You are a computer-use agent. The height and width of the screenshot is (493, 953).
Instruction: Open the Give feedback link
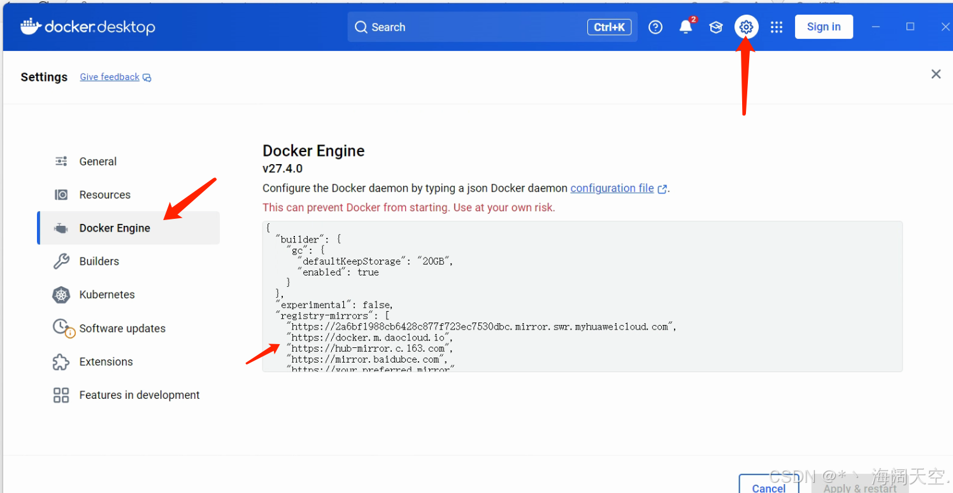pyautogui.click(x=110, y=77)
